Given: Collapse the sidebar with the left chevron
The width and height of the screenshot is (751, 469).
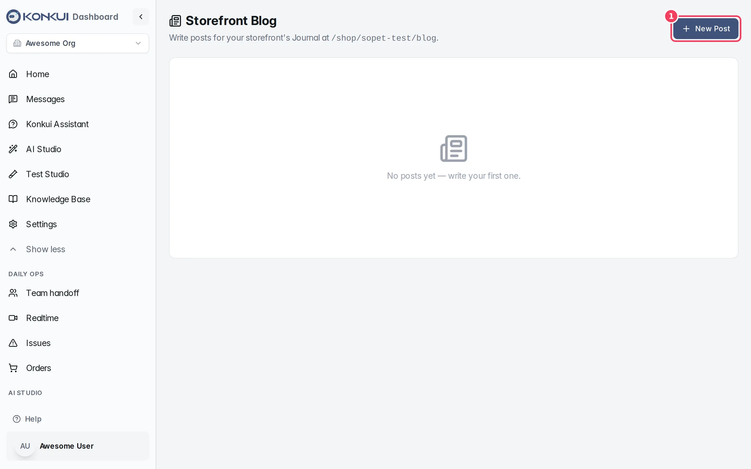Looking at the screenshot, I should [141, 17].
